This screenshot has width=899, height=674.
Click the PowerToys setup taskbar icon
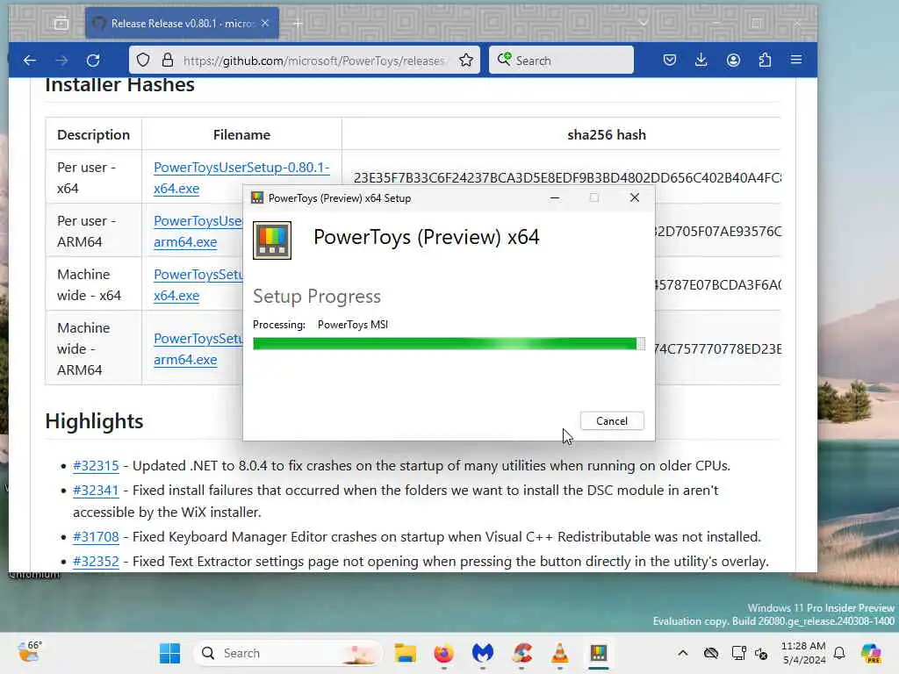click(x=599, y=653)
